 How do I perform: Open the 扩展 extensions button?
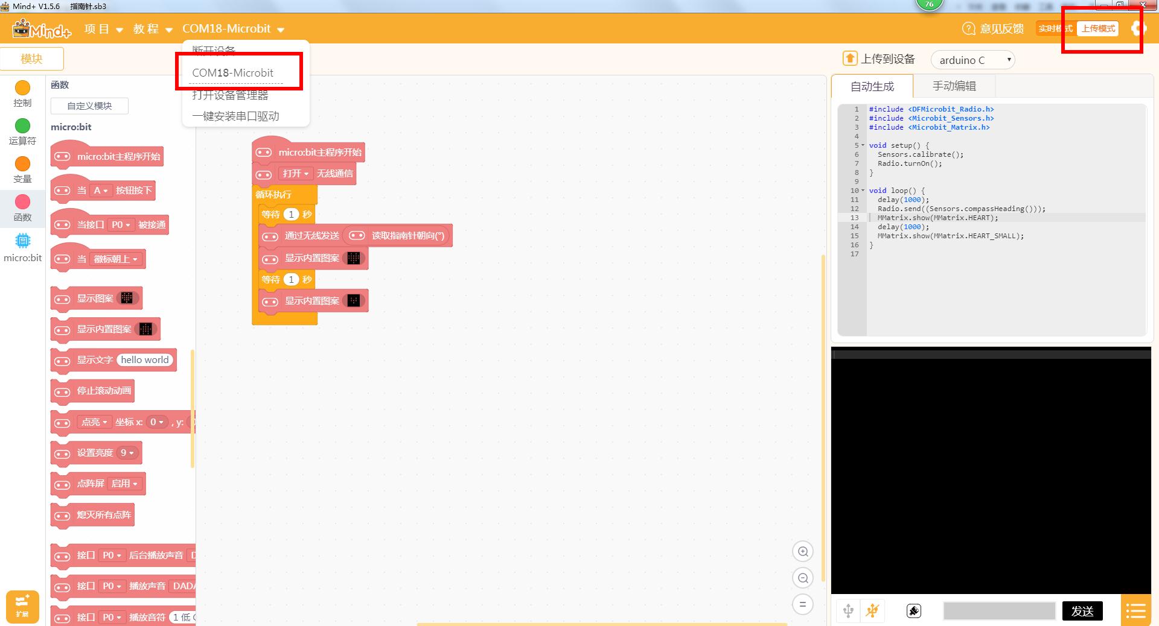[22, 606]
